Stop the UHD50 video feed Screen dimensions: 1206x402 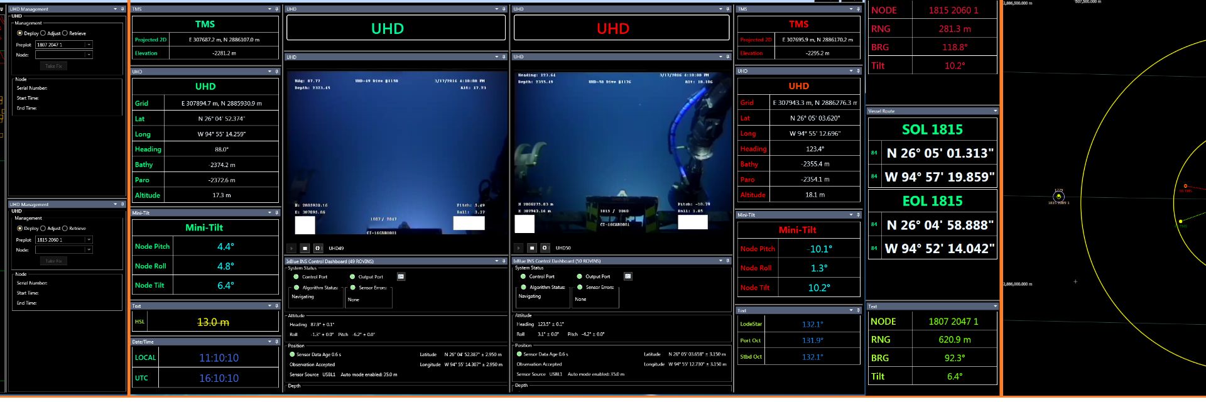[x=531, y=248]
